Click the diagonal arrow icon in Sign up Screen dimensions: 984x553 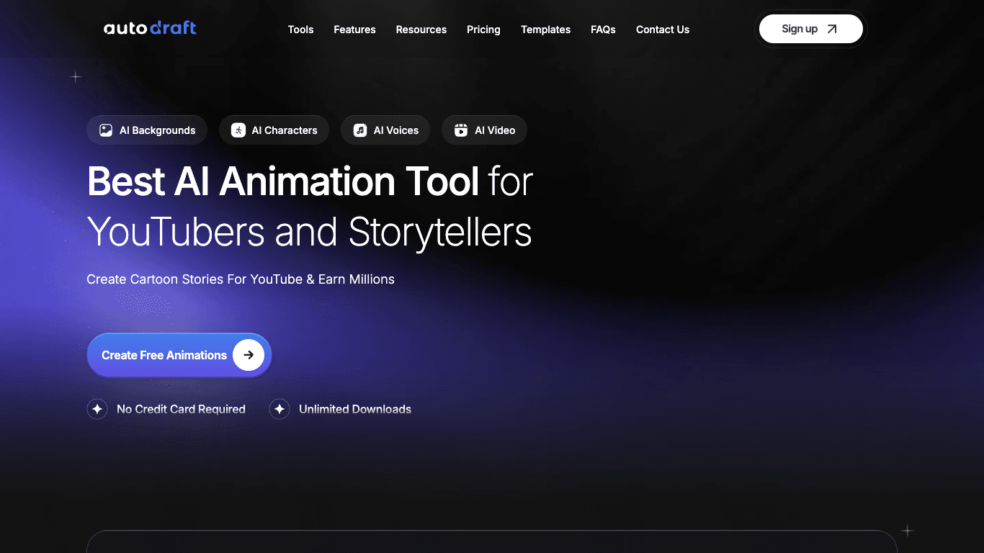tap(832, 29)
